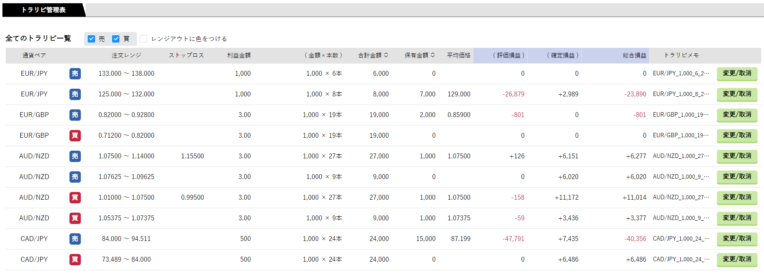Select the トラリピ管理表 tab
Image resolution: width=764 pixels, height=275 pixels.
point(43,10)
